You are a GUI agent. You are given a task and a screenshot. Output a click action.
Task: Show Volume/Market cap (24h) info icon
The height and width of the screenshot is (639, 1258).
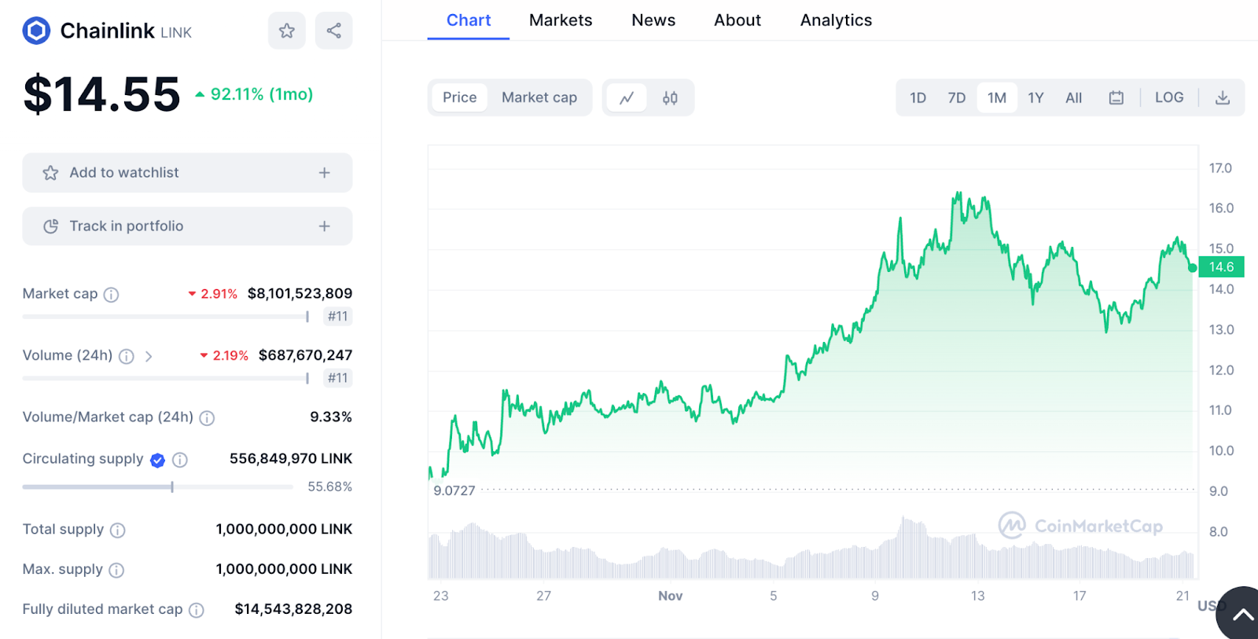[x=207, y=418]
